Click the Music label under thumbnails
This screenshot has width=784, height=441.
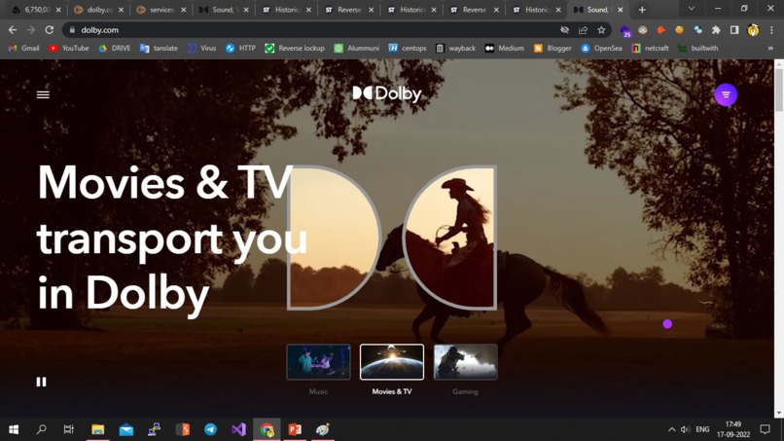(318, 391)
